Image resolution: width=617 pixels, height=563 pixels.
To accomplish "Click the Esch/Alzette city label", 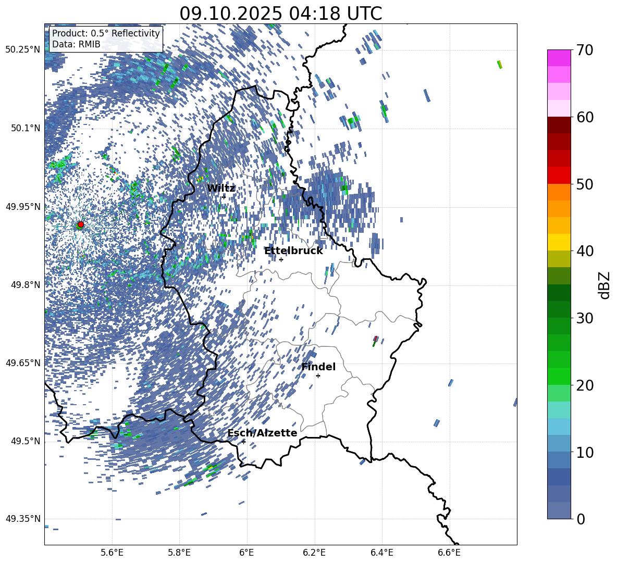I will (262, 433).
